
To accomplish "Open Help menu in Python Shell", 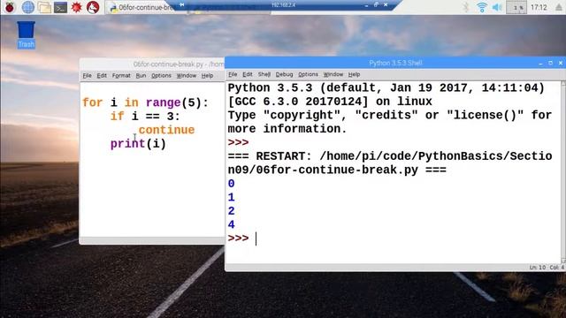I will (354, 74).
